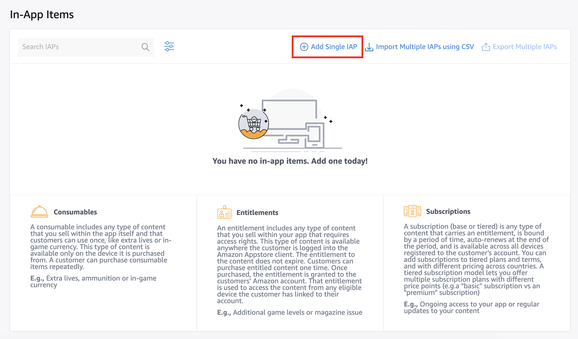Image resolution: width=578 pixels, height=339 pixels.
Task: Click the 'You have no in-app items' message
Action: (x=290, y=161)
